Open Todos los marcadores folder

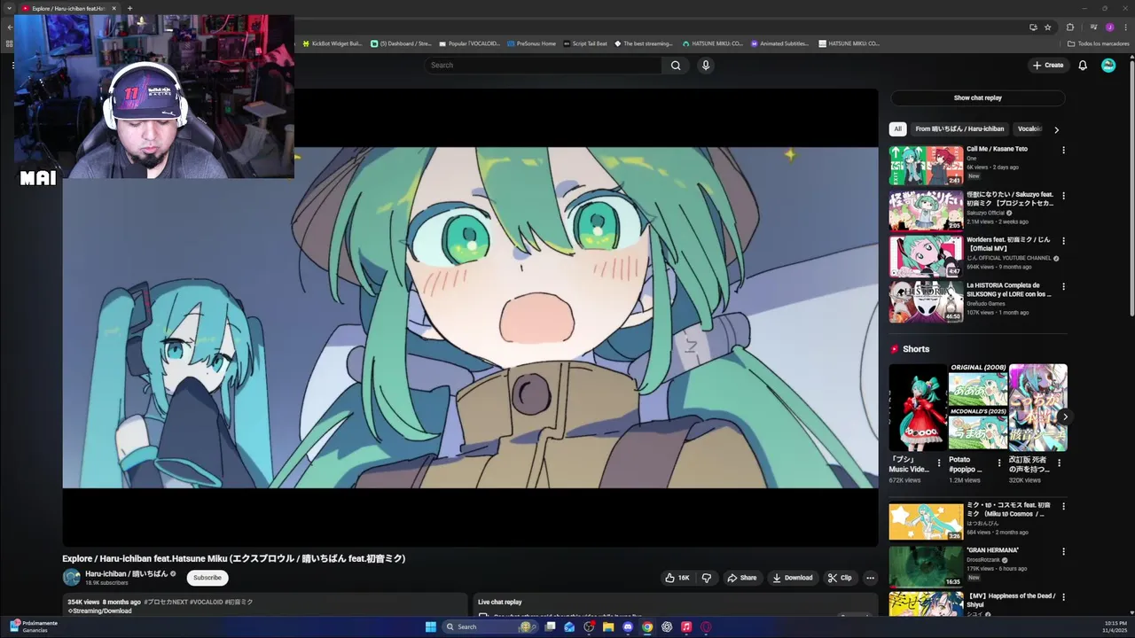(x=1098, y=43)
